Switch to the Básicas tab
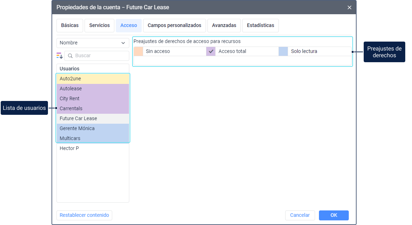The image size is (412, 225). pyautogui.click(x=70, y=26)
